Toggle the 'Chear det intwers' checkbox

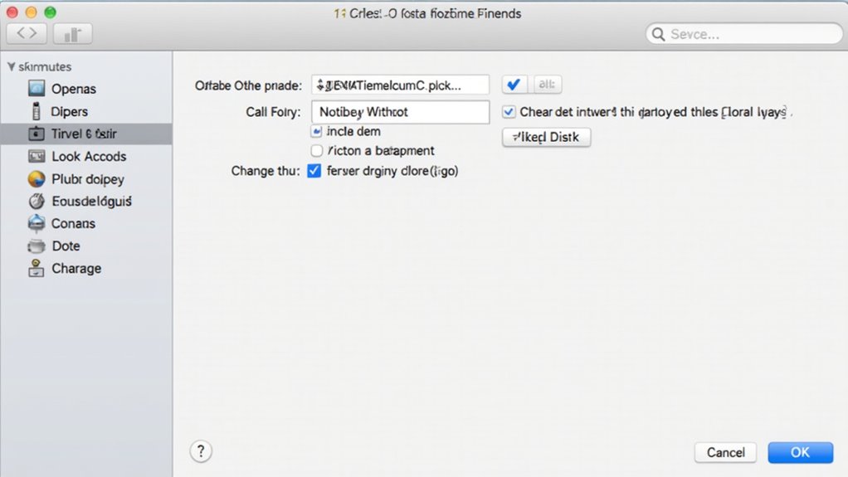pos(509,112)
